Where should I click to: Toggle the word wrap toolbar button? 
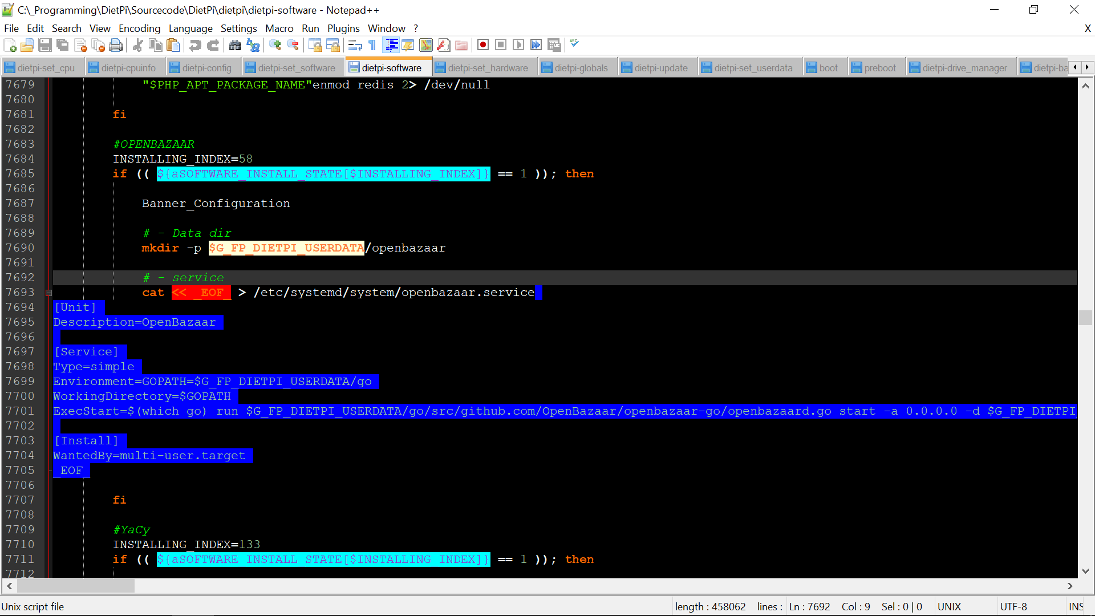tap(355, 45)
